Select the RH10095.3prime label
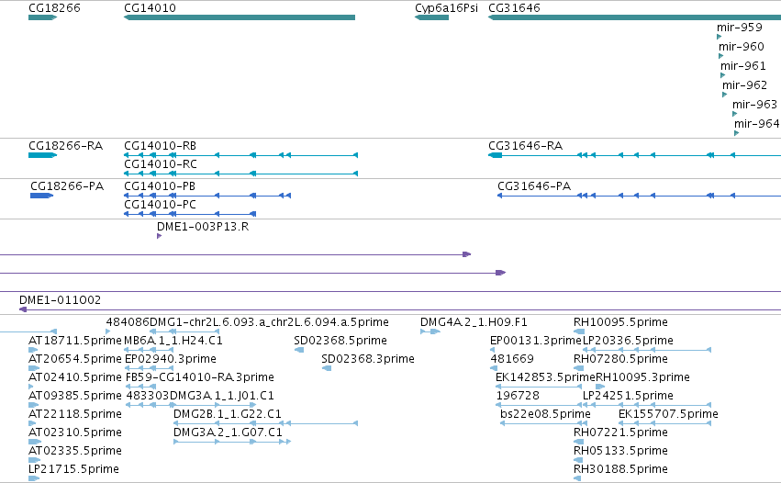This screenshot has height=483, width=781. click(x=643, y=377)
